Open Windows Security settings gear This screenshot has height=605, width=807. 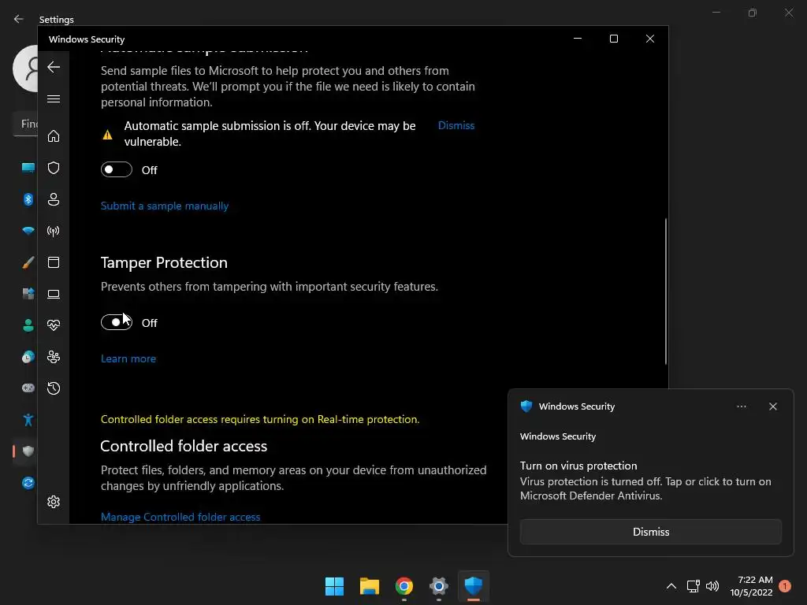click(54, 502)
